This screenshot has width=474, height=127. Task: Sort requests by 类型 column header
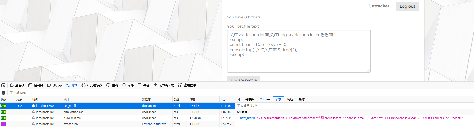(180, 99)
